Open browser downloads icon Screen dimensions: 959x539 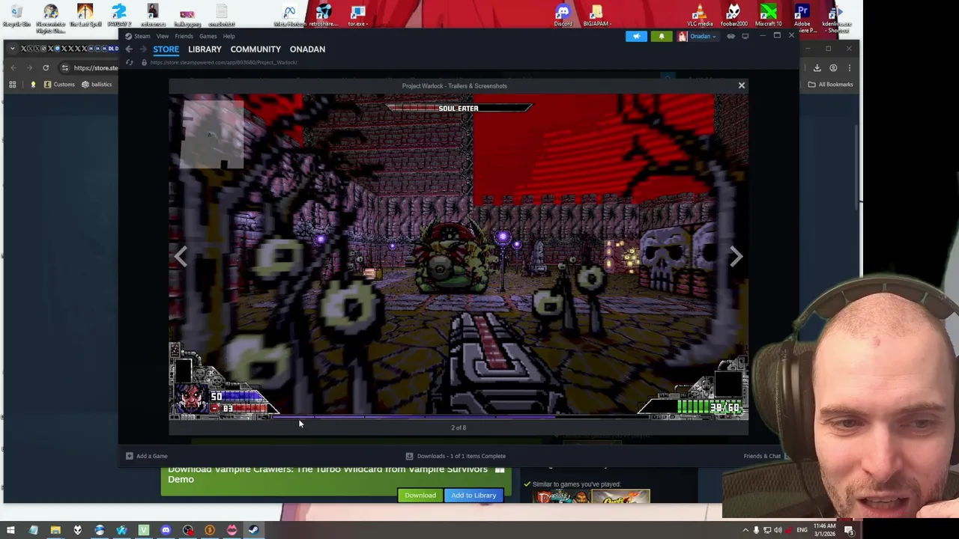(817, 68)
